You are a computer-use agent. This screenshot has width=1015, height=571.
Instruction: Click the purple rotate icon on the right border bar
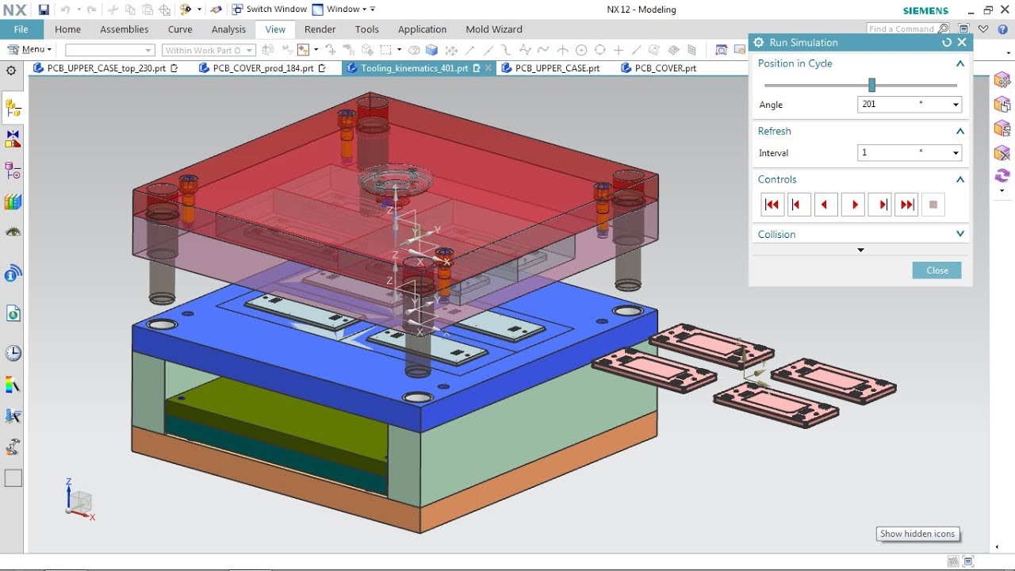(1002, 175)
